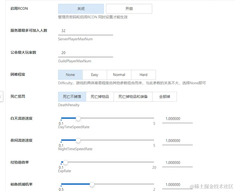235x191 pixels.
Task: Click the DeathPenalty caption
Action: 69,105
